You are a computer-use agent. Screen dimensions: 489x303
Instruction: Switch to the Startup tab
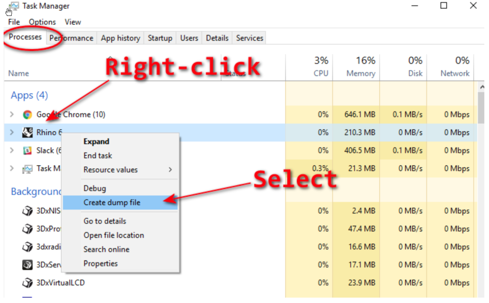pyautogui.click(x=160, y=38)
